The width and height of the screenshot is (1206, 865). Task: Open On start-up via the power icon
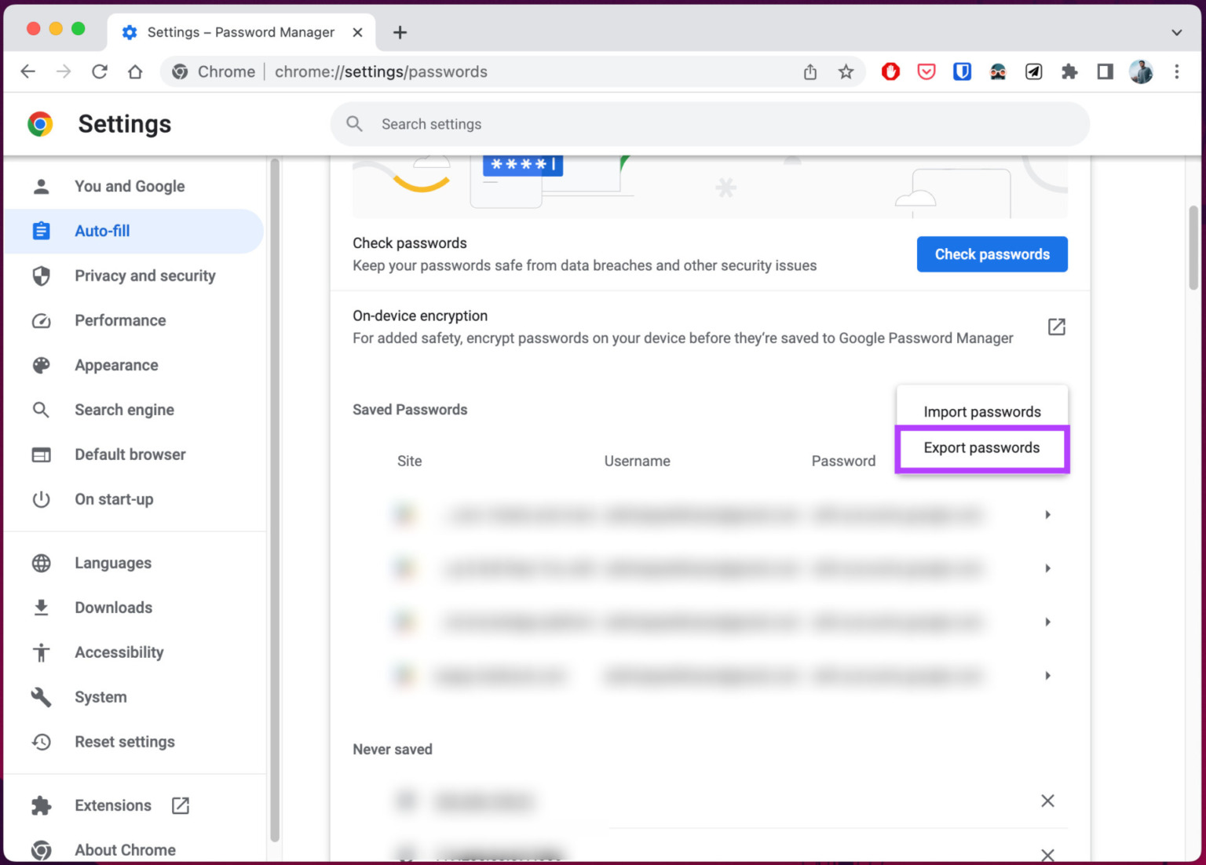point(40,499)
